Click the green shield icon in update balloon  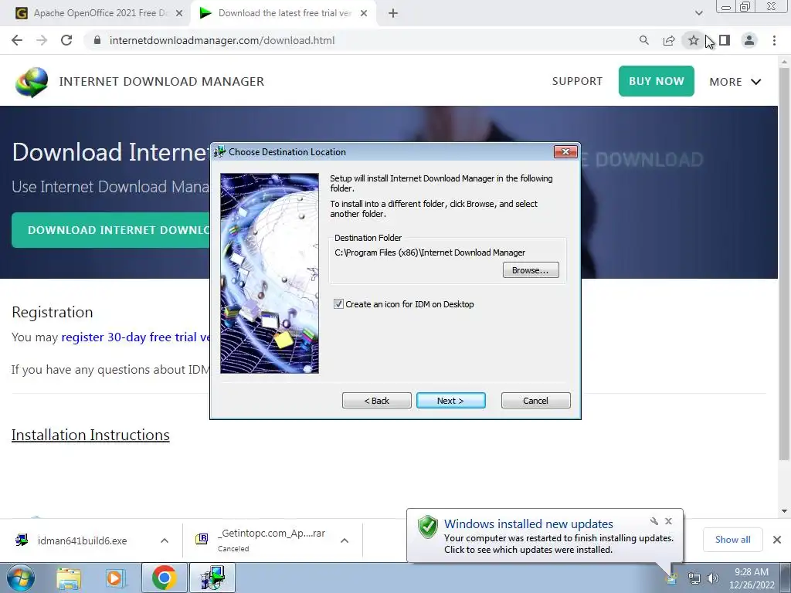tap(427, 527)
